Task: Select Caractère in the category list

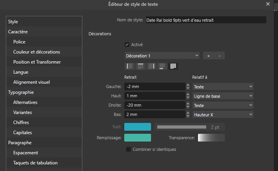Action: [x=44, y=32]
